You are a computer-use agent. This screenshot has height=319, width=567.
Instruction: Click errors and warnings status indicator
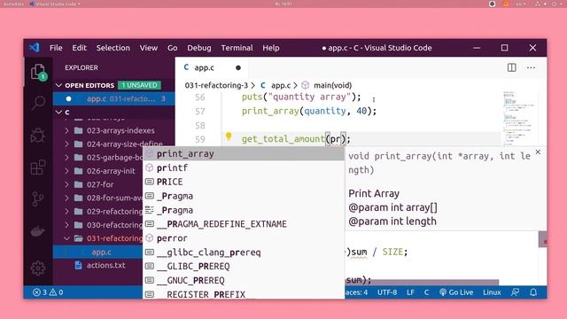(48, 292)
